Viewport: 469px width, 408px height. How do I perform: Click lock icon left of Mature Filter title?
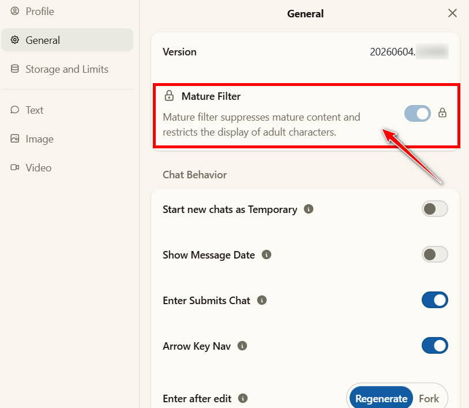[x=169, y=96]
